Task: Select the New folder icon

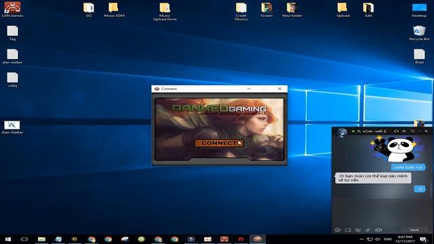Action: pyautogui.click(x=292, y=9)
